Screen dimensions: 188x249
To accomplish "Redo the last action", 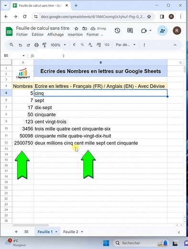I will pos(28,45).
